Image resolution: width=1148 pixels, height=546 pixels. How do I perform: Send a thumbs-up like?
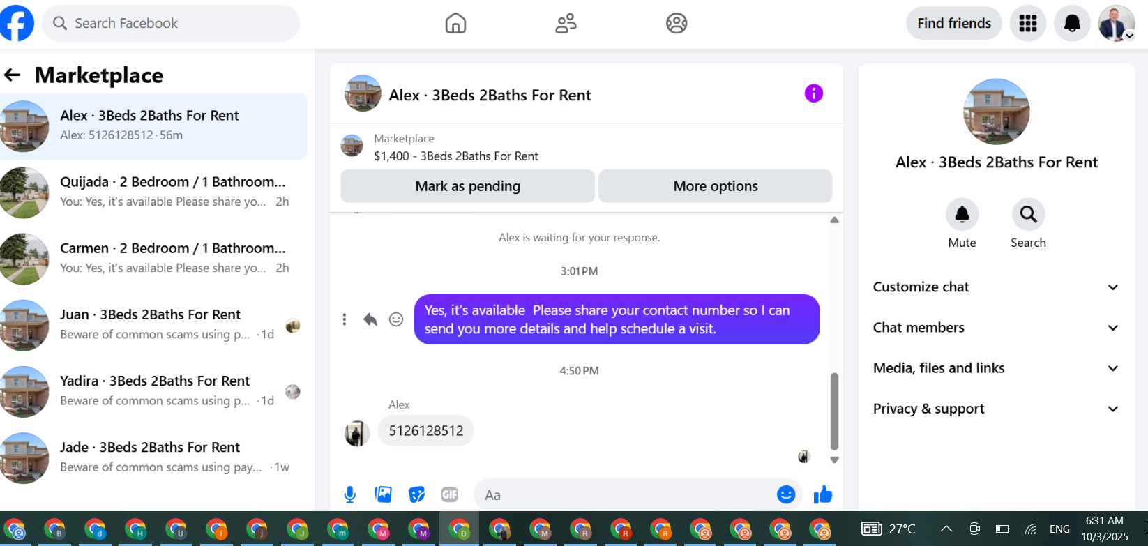coord(823,494)
